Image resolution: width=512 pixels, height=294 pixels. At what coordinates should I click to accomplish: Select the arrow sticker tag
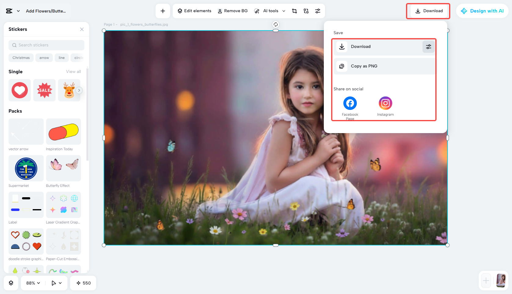pos(44,58)
